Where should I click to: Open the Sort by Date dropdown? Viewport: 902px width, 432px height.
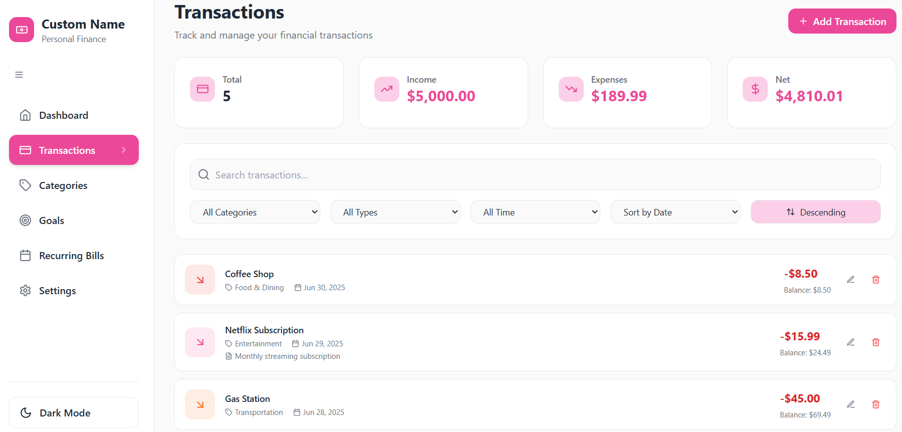tap(675, 212)
